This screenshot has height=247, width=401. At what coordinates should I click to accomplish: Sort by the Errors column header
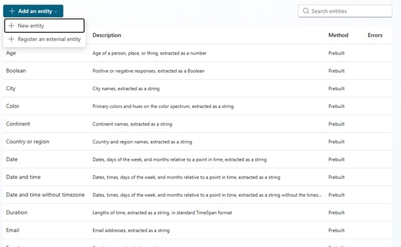point(375,35)
